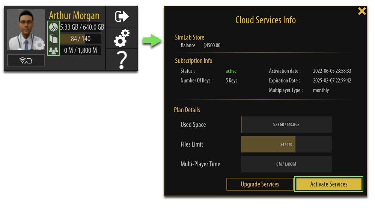
Task: Close the Cloud Services Info dialog
Action: [x=362, y=11]
